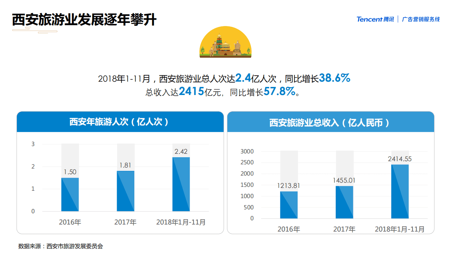Toggle the 2.42 bar for 2018年1月-11月

pyautogui.click(x=181, y=183)
